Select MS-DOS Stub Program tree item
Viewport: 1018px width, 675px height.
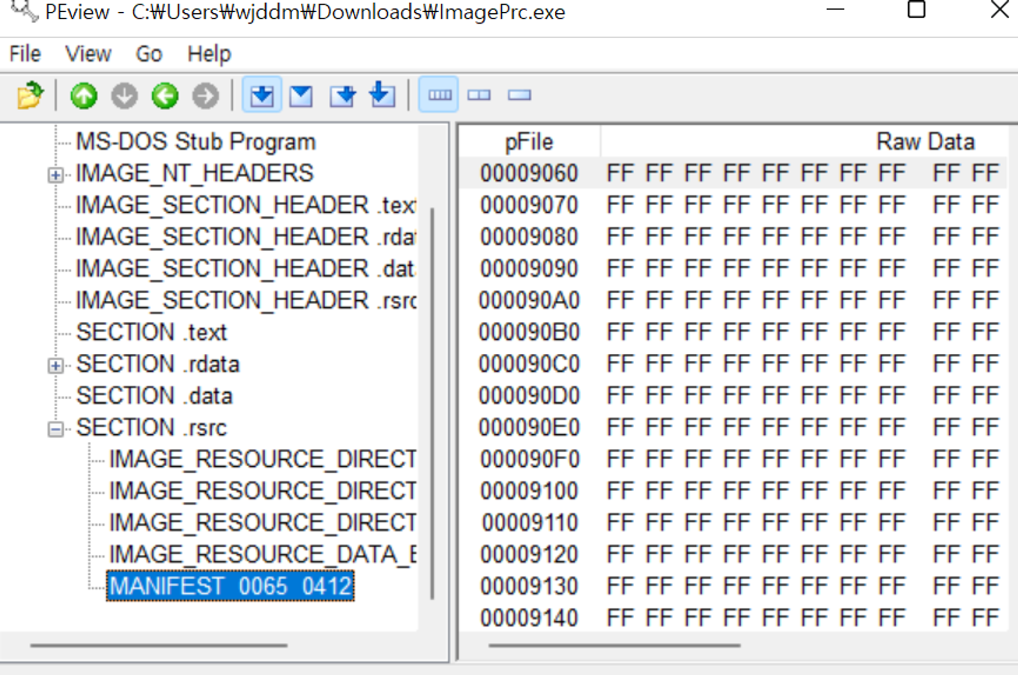pos(195,142)
